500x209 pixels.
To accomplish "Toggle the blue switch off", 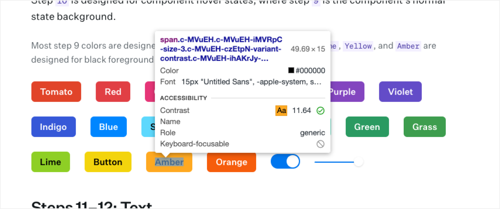I will pyautogui.click(x=285, y=161).
